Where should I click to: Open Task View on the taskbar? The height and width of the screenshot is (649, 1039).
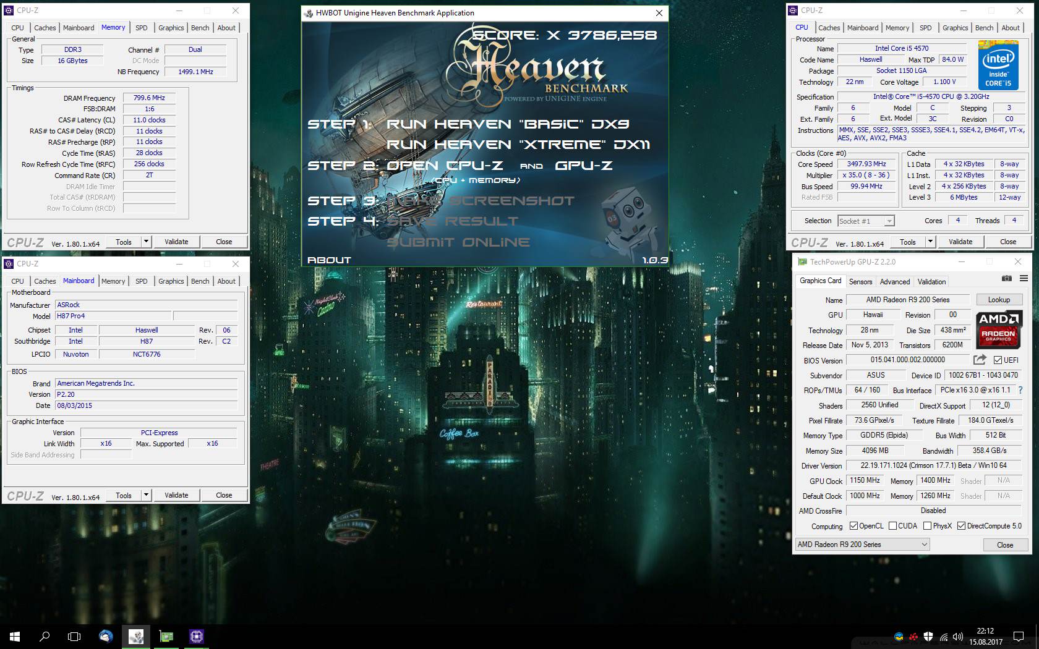click(x=74, y=636)
